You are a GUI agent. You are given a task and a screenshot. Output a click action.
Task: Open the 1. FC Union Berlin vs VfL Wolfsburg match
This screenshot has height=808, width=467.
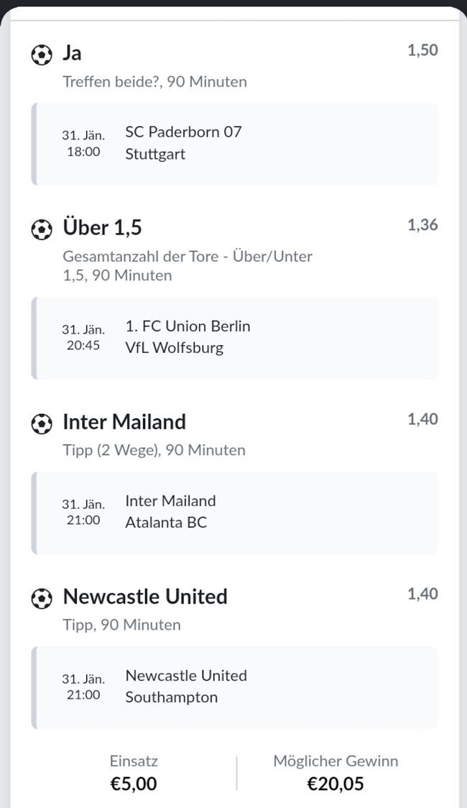tap(234, 337)
